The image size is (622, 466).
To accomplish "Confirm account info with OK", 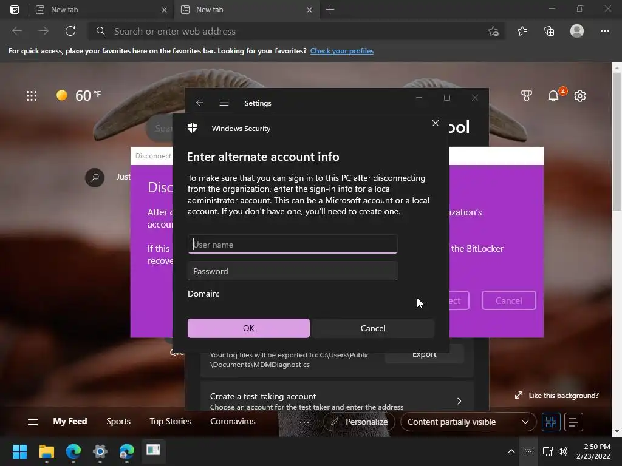I will [x=248, y=328].
